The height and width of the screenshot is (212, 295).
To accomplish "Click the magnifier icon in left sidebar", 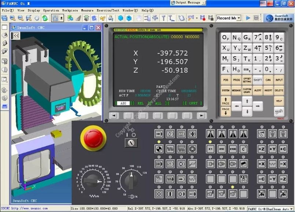I will 4,80.
